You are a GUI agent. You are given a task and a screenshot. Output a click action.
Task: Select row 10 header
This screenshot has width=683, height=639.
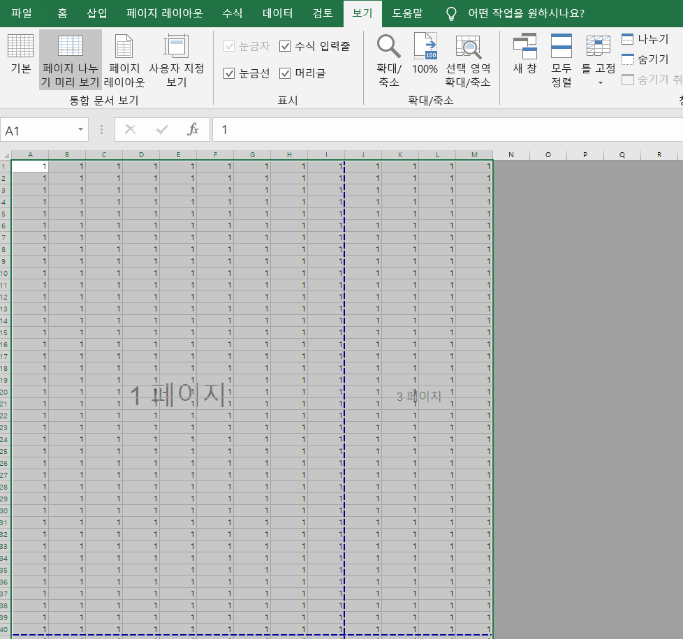4,273
